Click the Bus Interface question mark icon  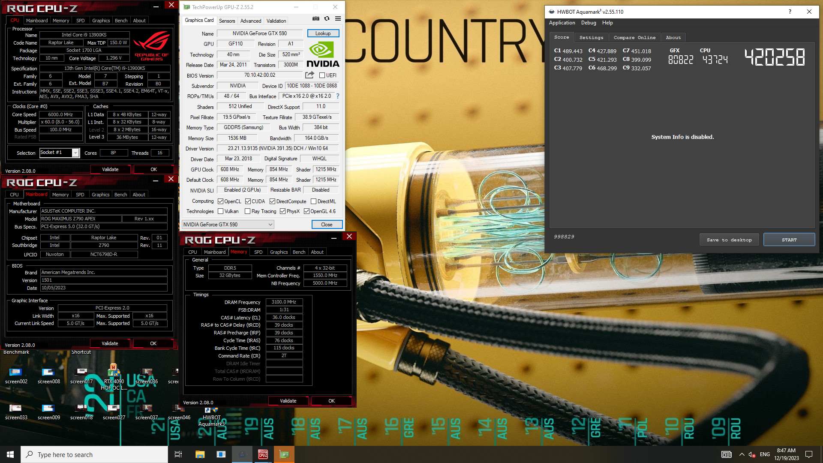click(338, 96)
